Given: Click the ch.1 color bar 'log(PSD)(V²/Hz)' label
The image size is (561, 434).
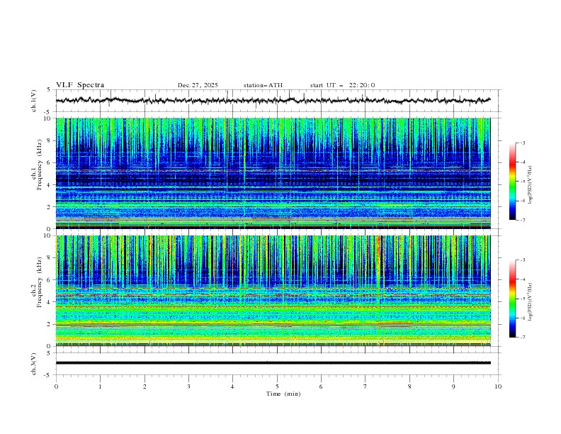Looking at the screenshot, I should (x=531, y=185).
